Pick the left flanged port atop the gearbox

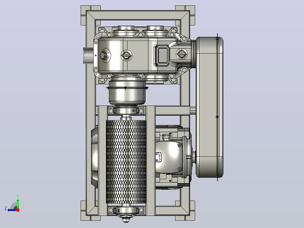[x=126, y=31]
